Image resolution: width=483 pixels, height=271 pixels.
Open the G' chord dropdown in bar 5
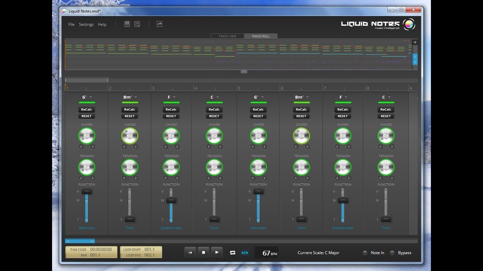click(262, 97)
